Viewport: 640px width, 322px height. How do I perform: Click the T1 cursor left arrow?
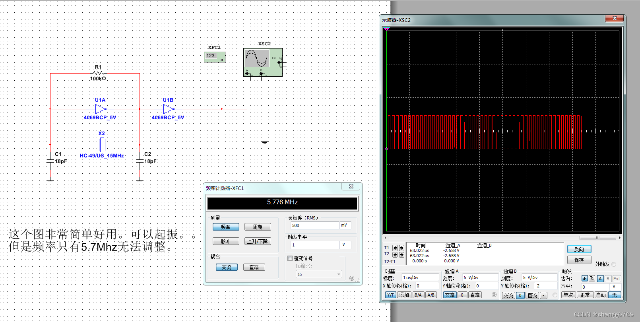coord(395,248)
